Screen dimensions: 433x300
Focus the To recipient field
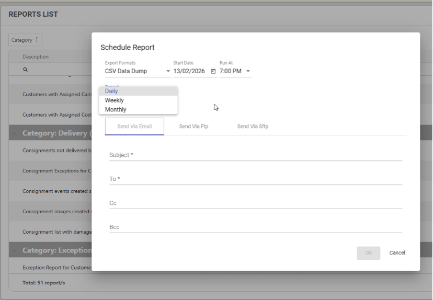tap(255, 179)
